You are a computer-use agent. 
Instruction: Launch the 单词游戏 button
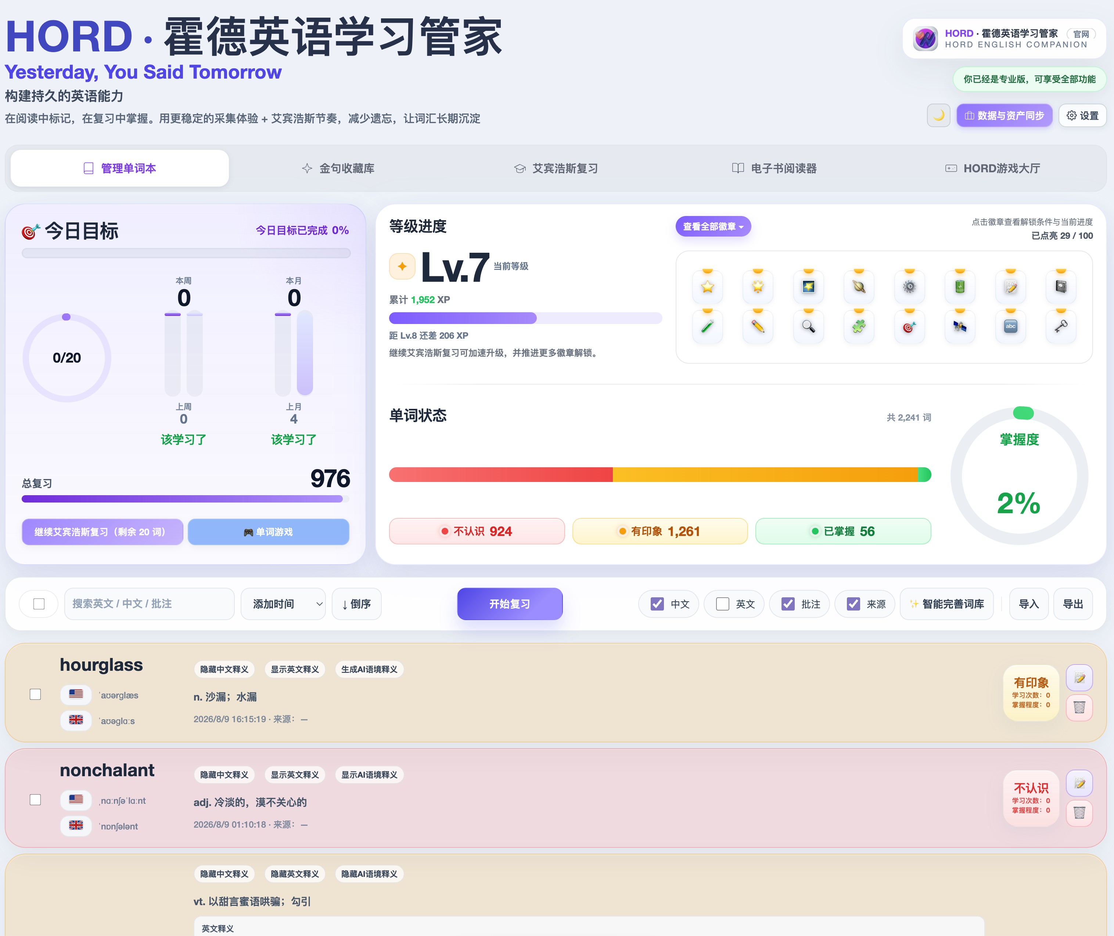(x=269, y=532)
